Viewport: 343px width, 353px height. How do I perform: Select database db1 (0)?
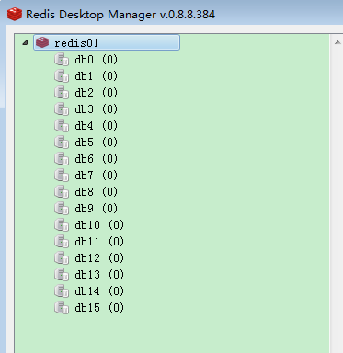point(96,76)
